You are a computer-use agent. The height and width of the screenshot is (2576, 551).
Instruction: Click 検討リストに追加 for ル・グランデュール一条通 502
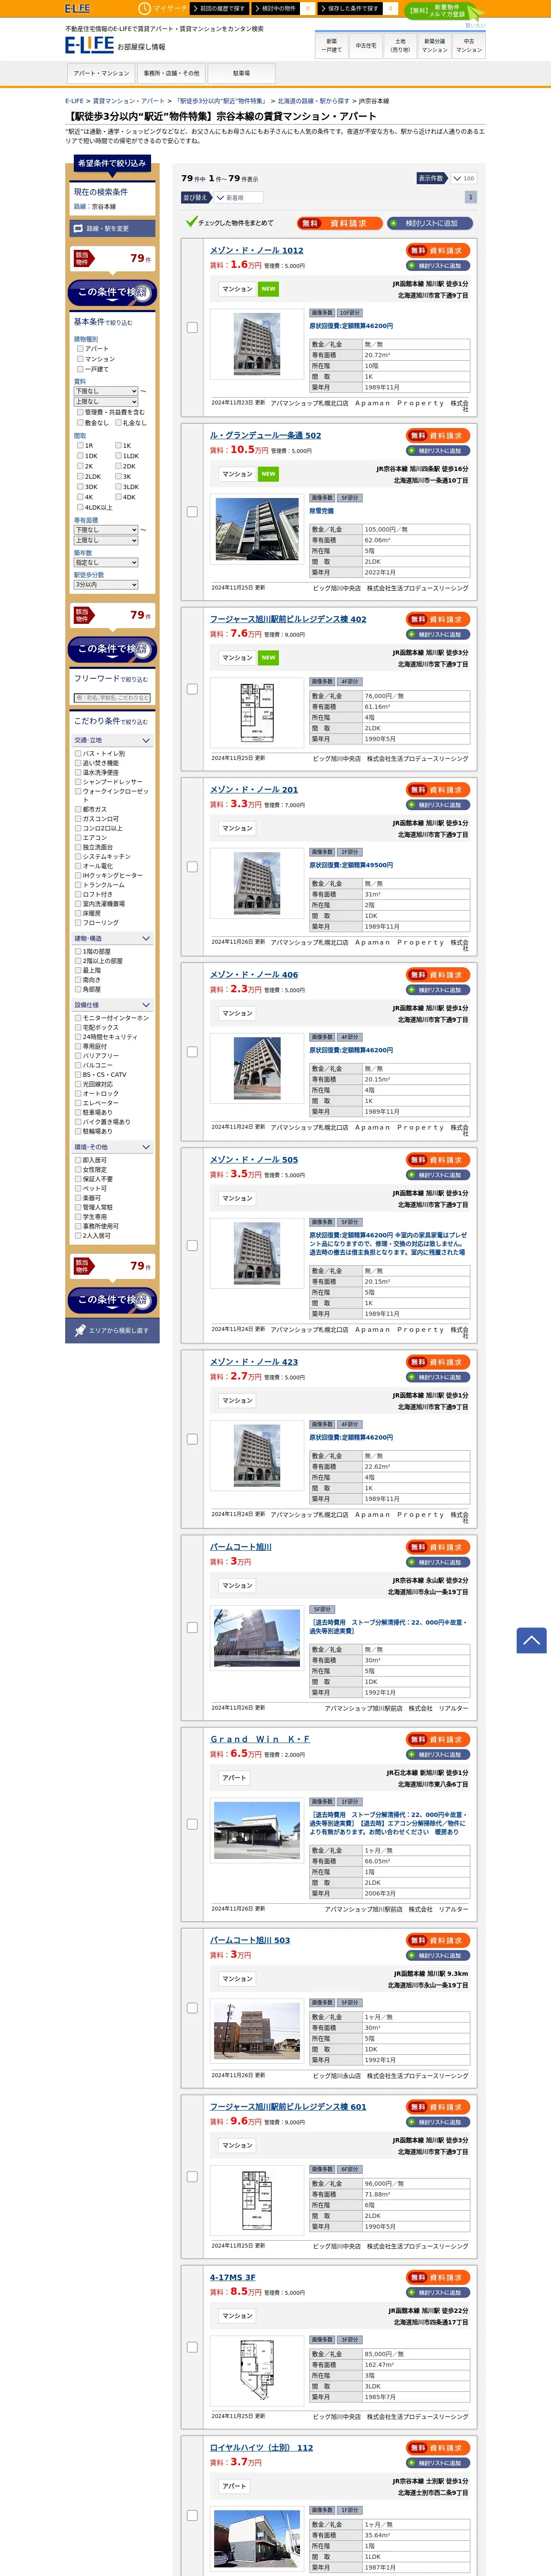pyautogui.click(x=438, y=451)
